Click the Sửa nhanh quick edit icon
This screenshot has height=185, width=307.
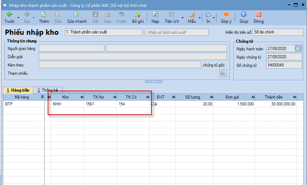[x=77, y=14]
